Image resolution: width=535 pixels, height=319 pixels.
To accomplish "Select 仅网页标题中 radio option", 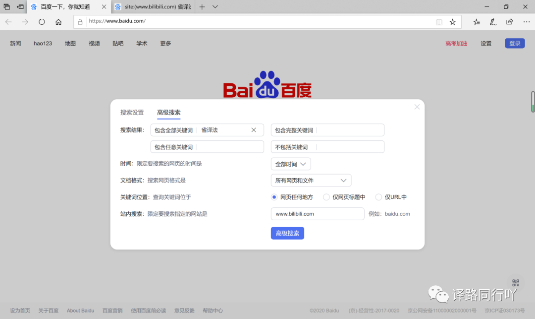I will (326, 197).
